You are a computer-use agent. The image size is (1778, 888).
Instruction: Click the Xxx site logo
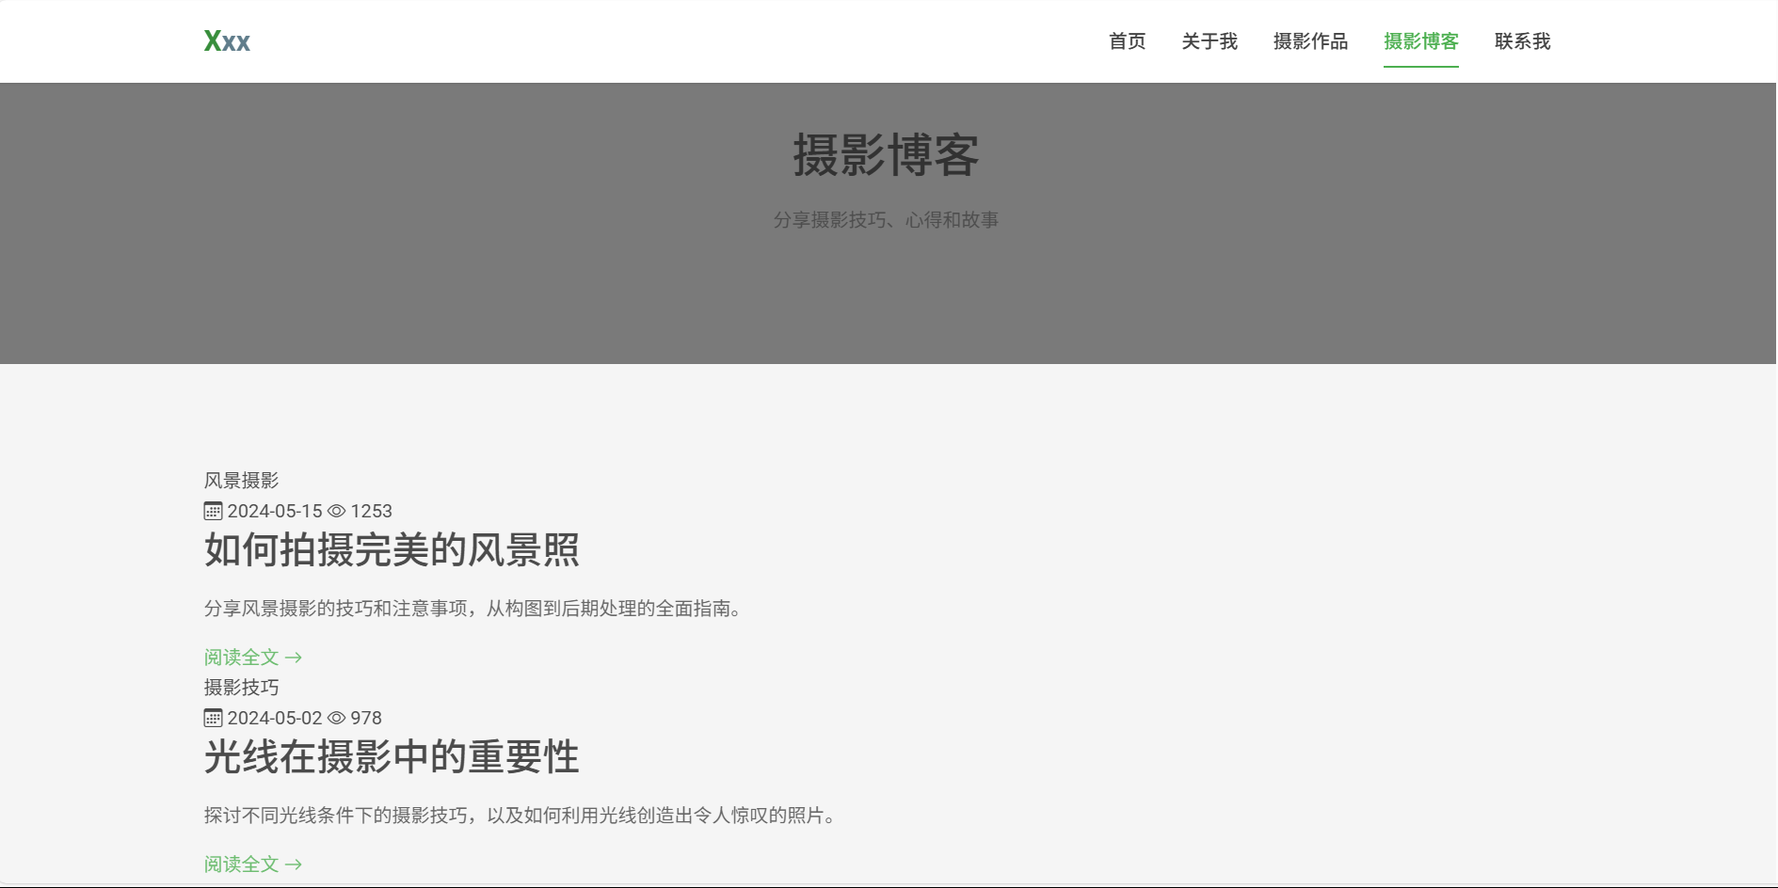pos(227,41)
